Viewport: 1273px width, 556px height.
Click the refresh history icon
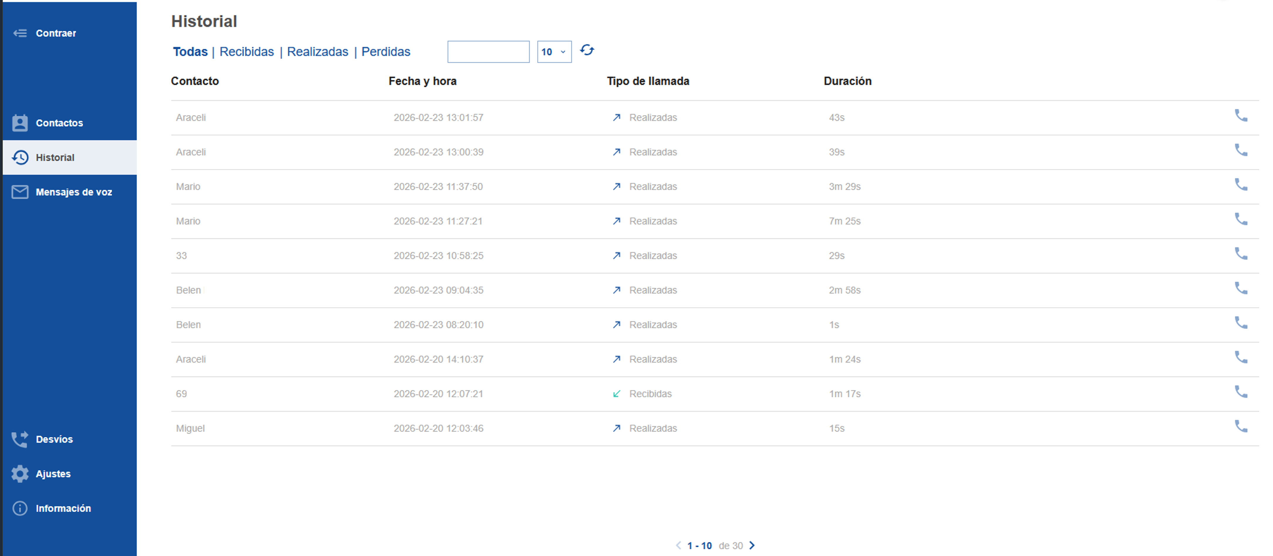[x=587, y=50]
